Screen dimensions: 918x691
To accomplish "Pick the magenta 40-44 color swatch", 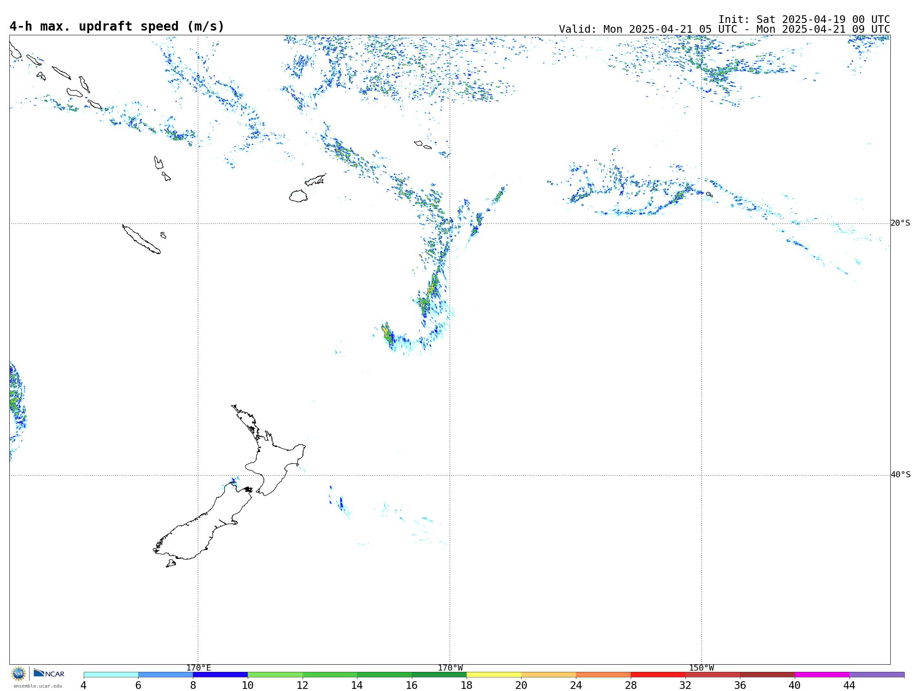I will point(822,675).
